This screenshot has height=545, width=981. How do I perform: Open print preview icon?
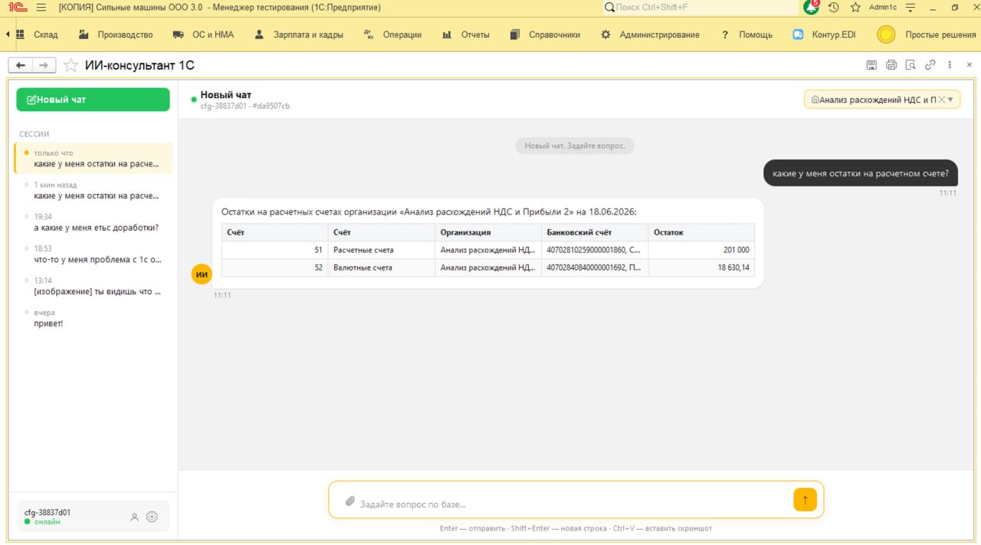point(910,65)
